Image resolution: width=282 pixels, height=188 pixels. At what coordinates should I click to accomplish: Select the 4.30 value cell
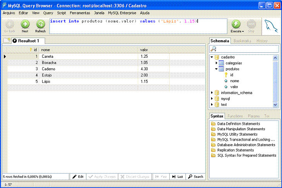(x=154, y=69)
